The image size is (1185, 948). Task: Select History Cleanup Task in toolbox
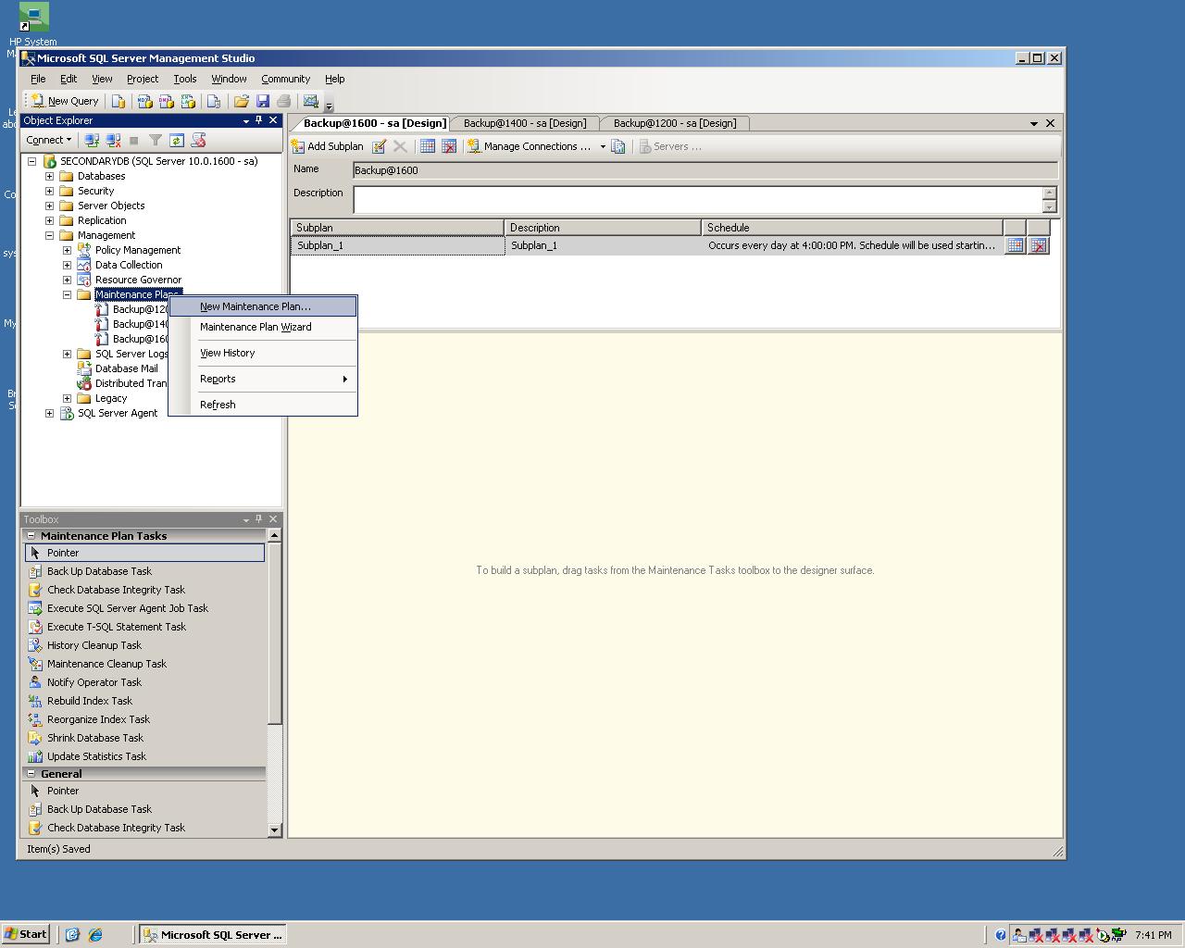(144, 645)
